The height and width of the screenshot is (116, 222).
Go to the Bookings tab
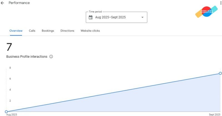pyautogui.click(x=48, y=31)
